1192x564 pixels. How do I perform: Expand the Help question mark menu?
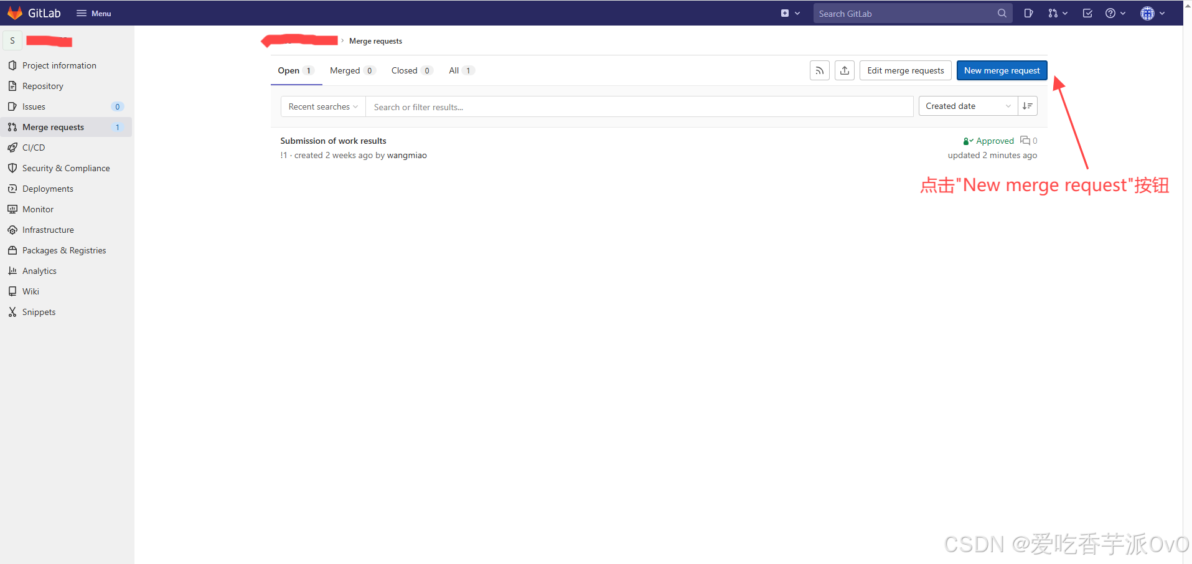click(x=1115, y=13)
